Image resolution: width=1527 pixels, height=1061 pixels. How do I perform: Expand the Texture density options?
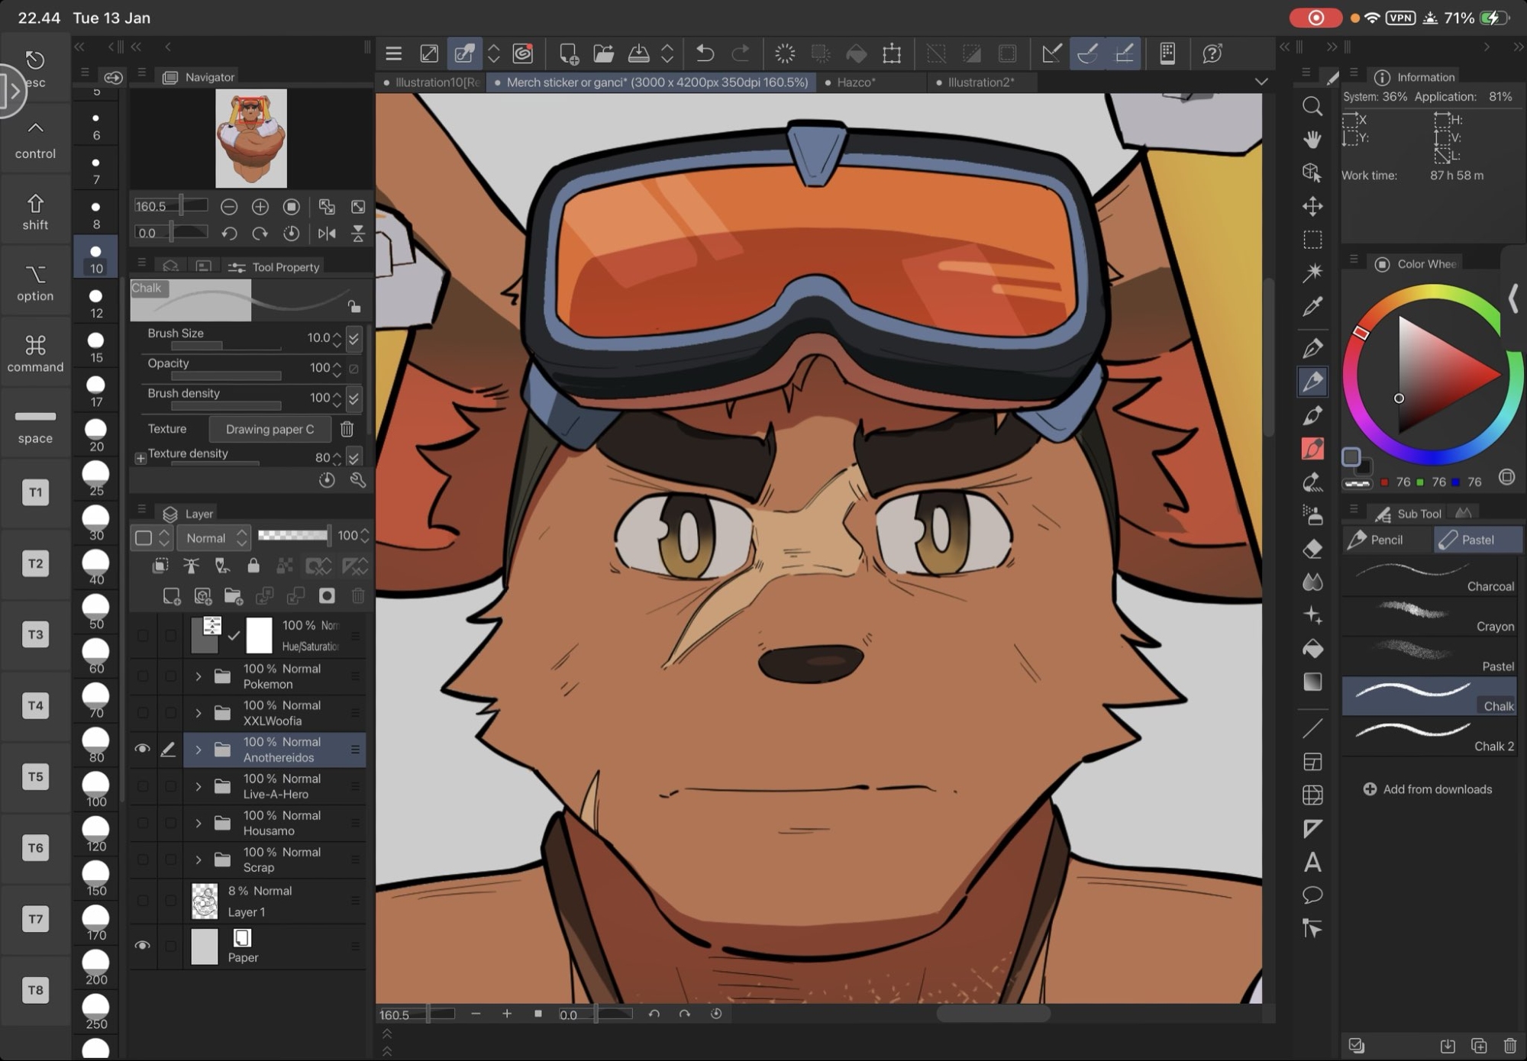point(140,458)
